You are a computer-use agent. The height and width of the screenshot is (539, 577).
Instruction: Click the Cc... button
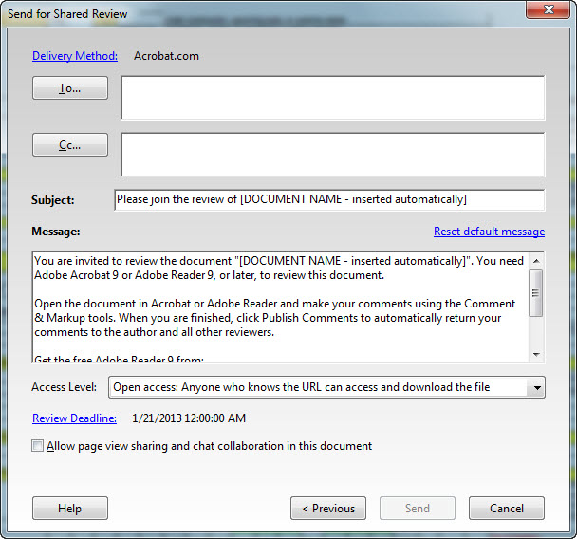pos(70,145)
